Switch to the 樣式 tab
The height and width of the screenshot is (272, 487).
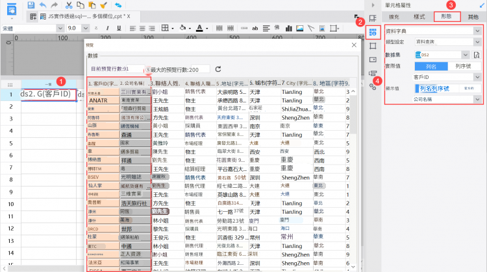(419, 17)
